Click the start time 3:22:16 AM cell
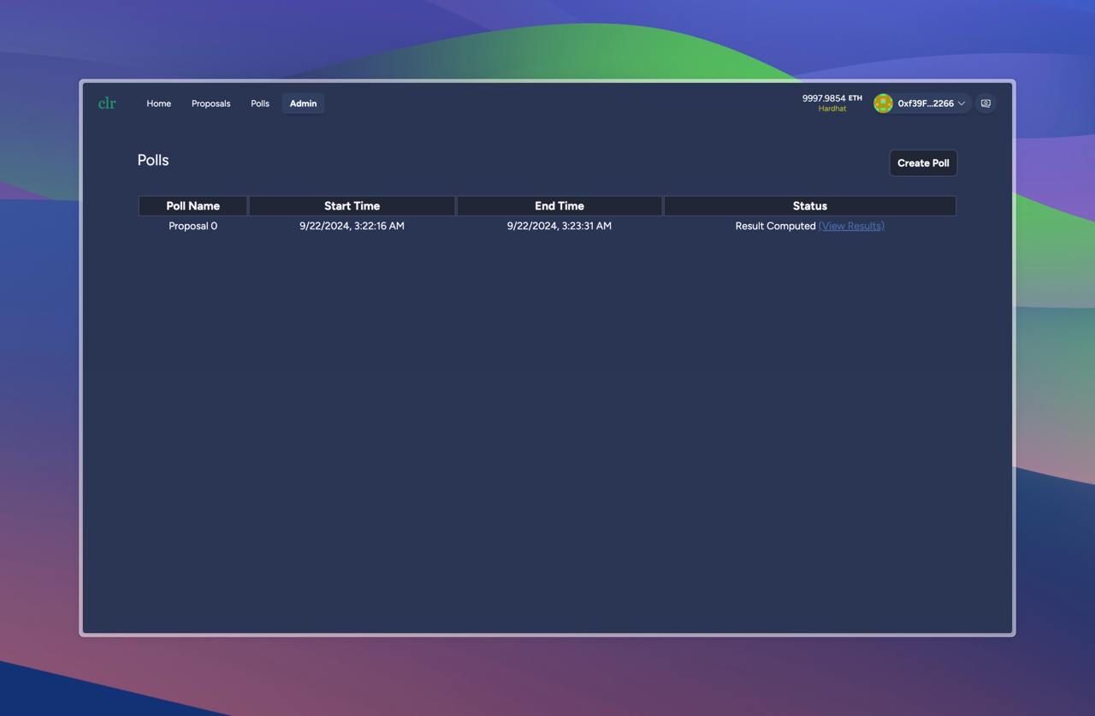This screenshot has width=1095, height=716. pos(352,226)
